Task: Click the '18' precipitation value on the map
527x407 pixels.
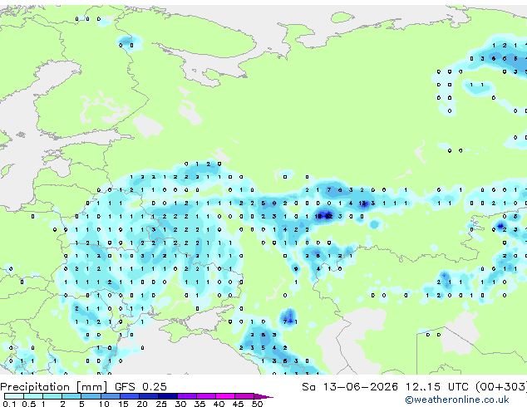Action: pos(318,216)
